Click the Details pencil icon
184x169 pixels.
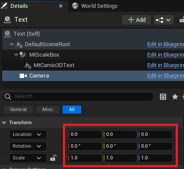pos(4,6)
